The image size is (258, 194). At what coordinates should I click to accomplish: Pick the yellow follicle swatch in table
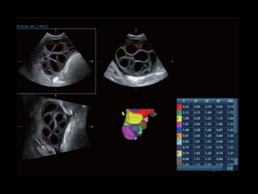[179, 119]
